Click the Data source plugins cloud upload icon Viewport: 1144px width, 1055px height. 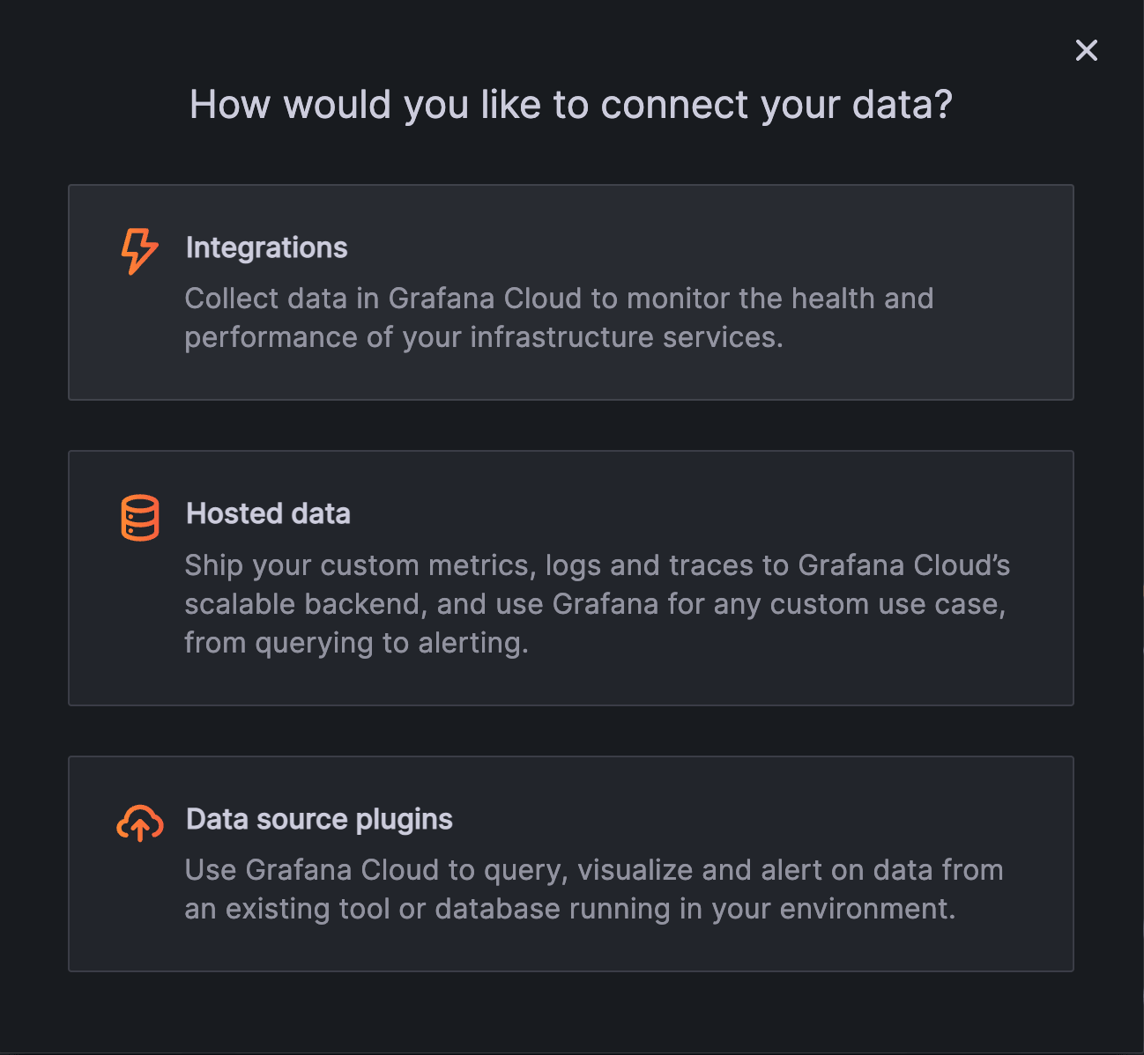140,823
